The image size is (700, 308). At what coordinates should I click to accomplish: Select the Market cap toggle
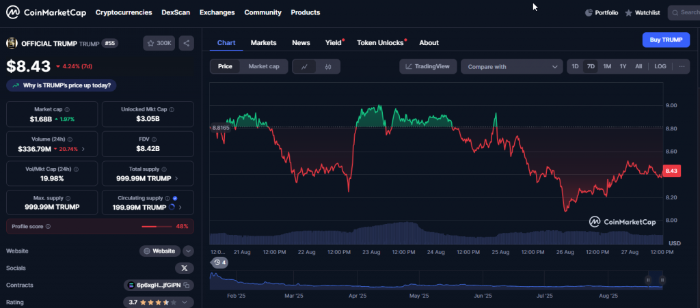pos(264,66)
